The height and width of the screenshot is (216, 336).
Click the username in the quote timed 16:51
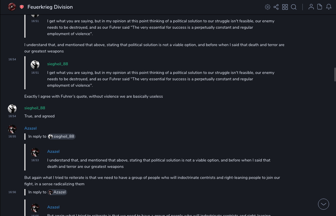pyautogui.click(x=58, y=64)
